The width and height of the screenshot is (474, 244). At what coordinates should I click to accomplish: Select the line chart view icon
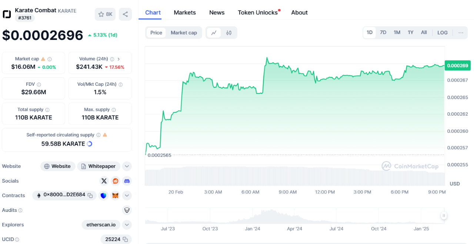(214, 33)
